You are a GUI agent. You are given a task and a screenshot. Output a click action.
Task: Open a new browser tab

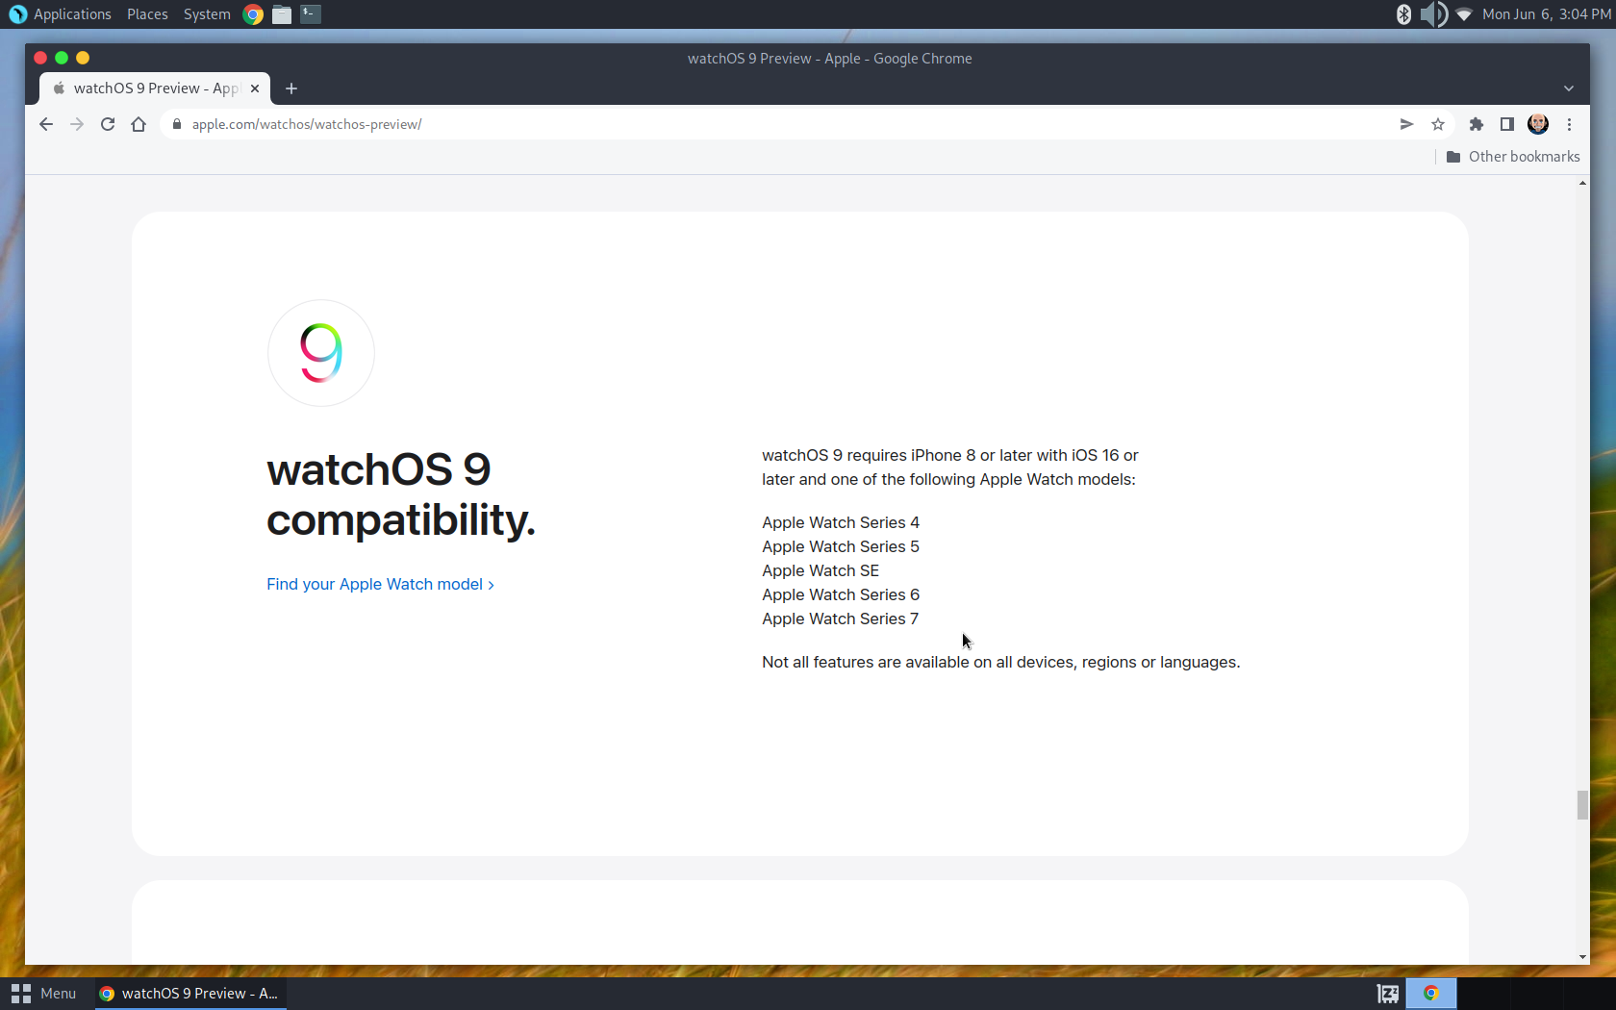[291, 88]
